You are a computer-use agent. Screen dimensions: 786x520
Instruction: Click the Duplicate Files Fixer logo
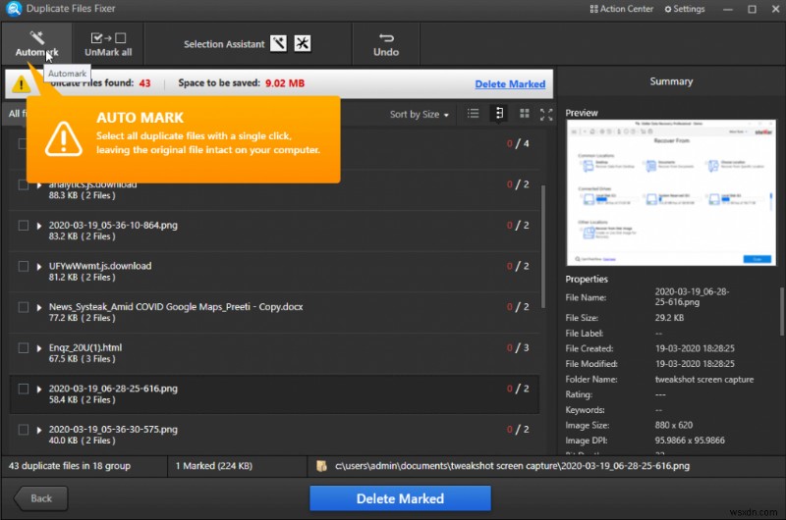click(x=14, y=9)
